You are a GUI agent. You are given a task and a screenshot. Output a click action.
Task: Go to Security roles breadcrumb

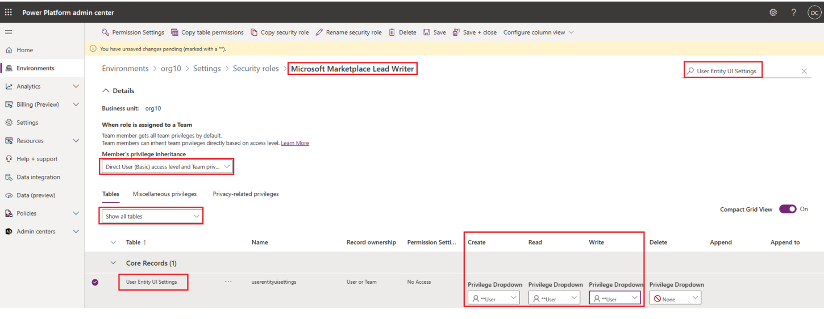coord(256,69)
